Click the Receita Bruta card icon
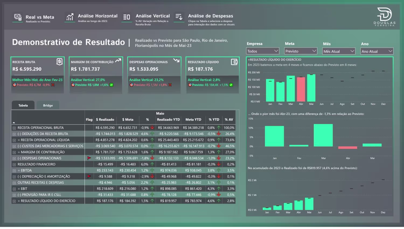The height and width of the screenshot is (229, 404). (x=60, y=62)
